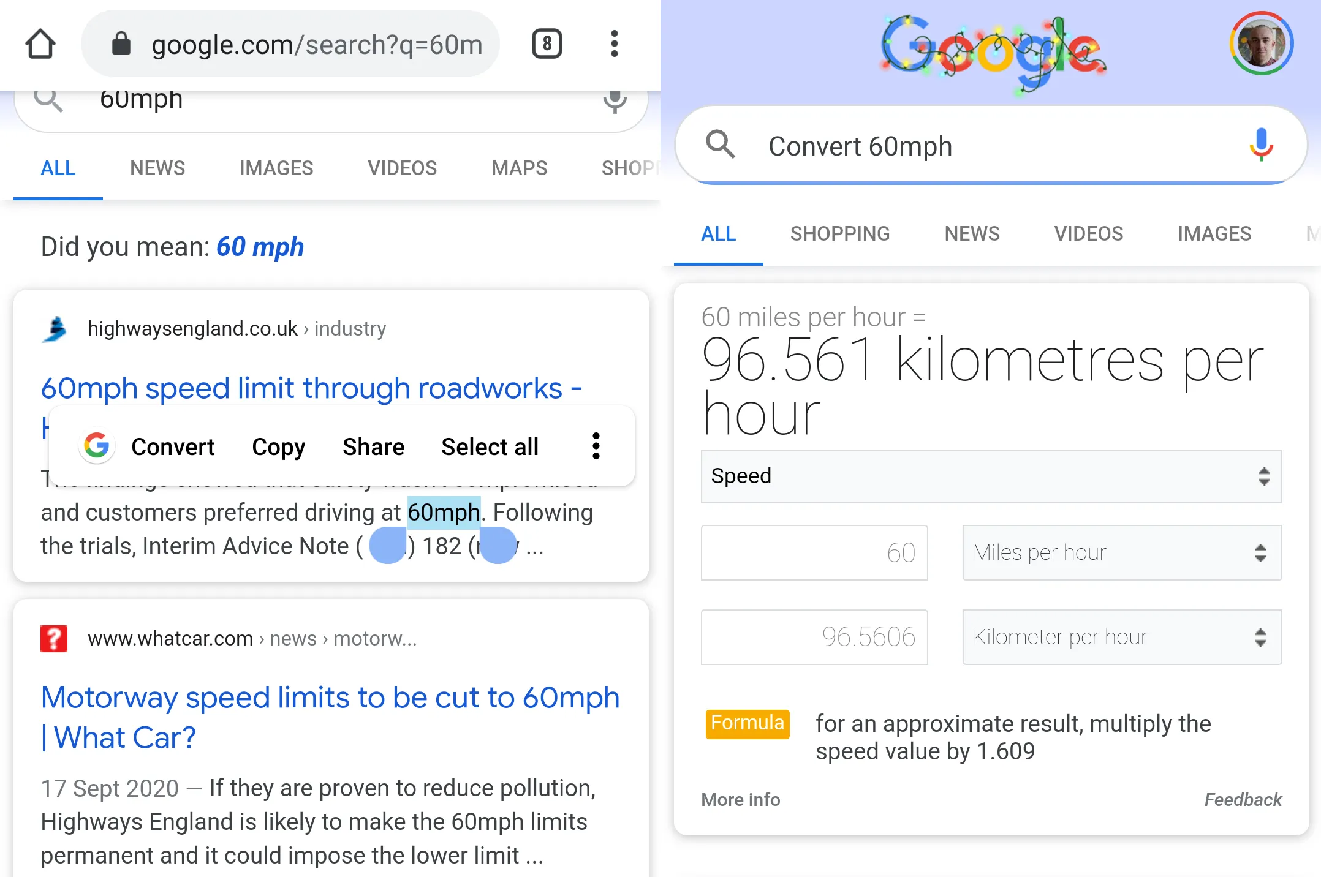Image resolution: width=1321 pixels, height=877 pixels.
Task: Click the input field containing 60
Action: (x=814, y=552)
